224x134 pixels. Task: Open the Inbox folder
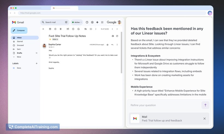coord(25,38)
